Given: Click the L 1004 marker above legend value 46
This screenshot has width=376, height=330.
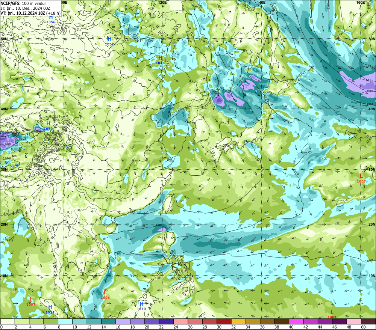Looking at the screenshot, I should coord(332,314).
